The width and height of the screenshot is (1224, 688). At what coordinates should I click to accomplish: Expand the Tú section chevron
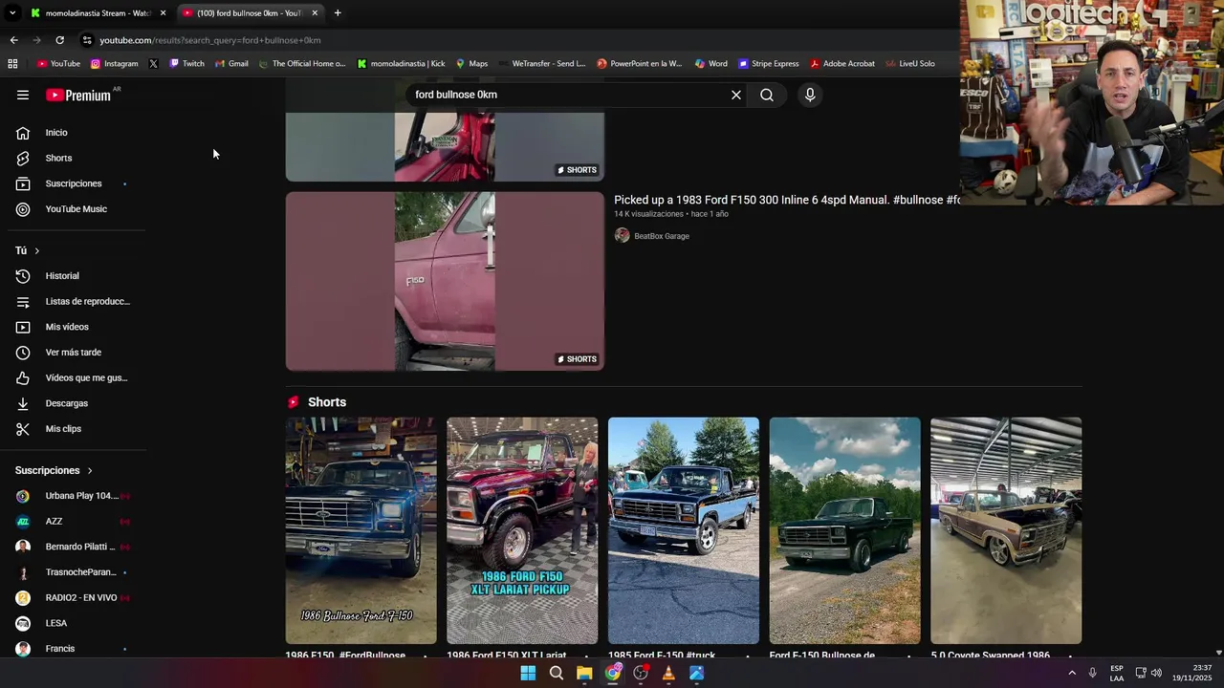click(36, 250)
